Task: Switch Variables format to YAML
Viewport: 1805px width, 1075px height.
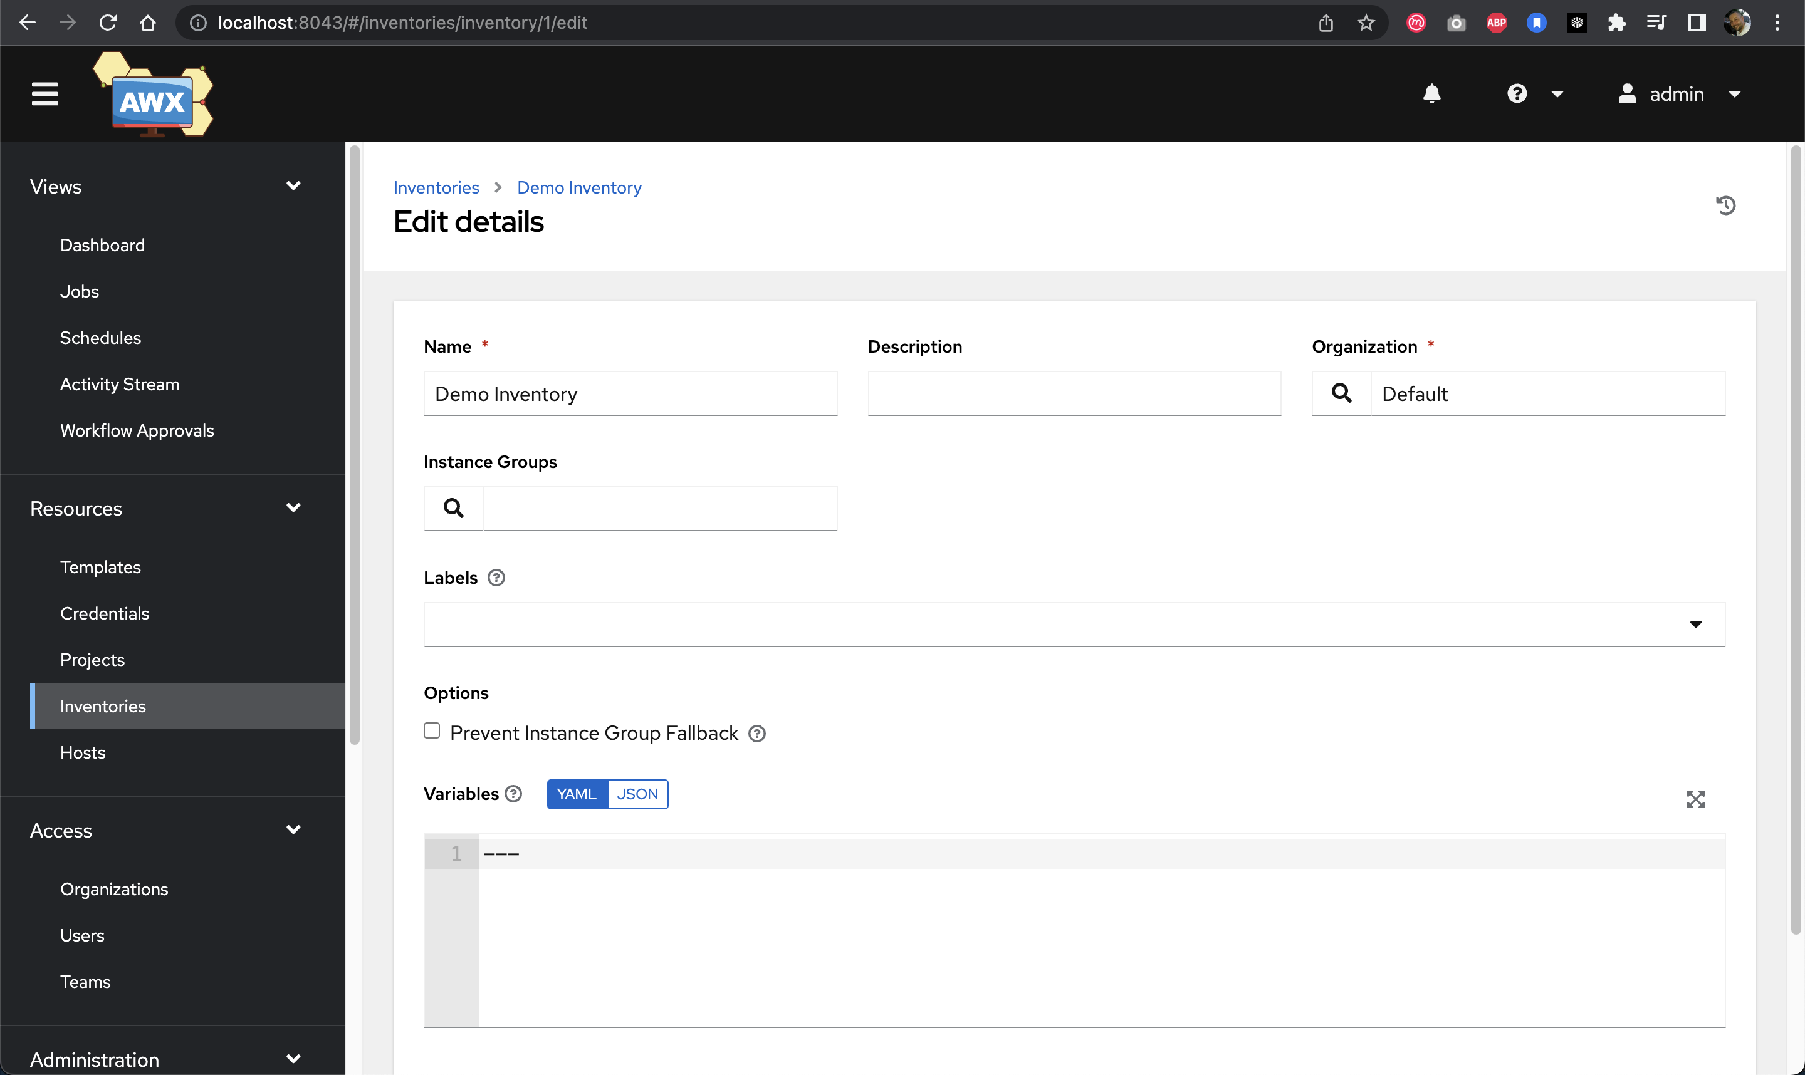Action: [575, 794]
